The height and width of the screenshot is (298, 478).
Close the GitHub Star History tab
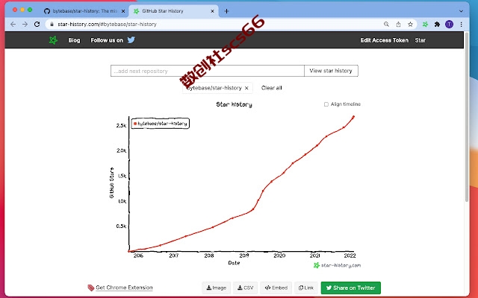212,11
